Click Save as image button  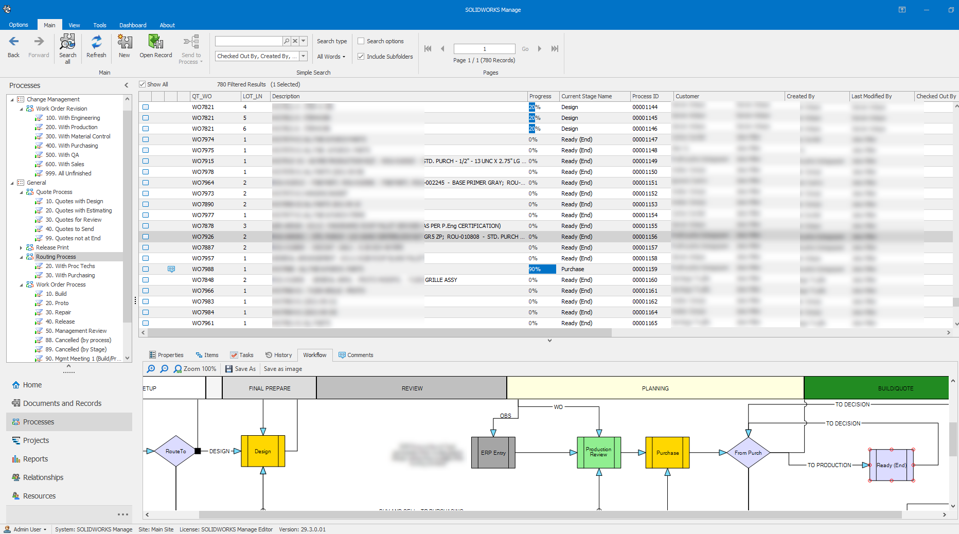283,369
